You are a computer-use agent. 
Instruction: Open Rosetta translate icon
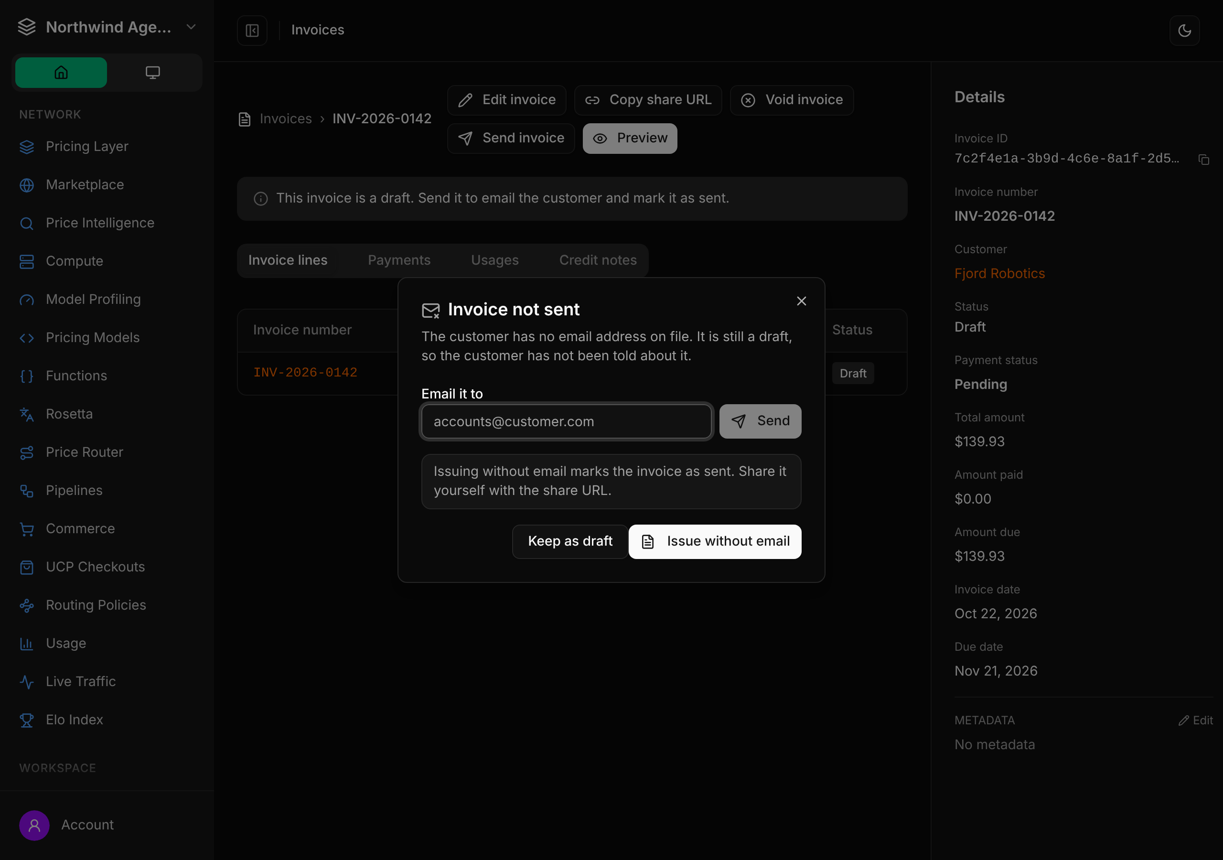27,414
